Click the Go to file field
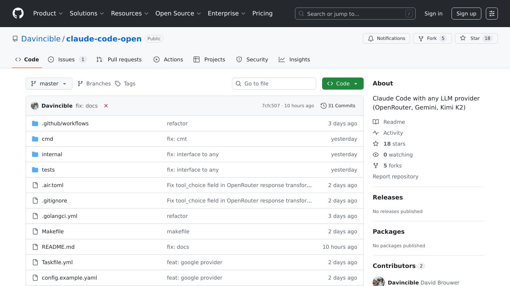The image size is (510, 286). pyautogui.click(x=274, y=84)
